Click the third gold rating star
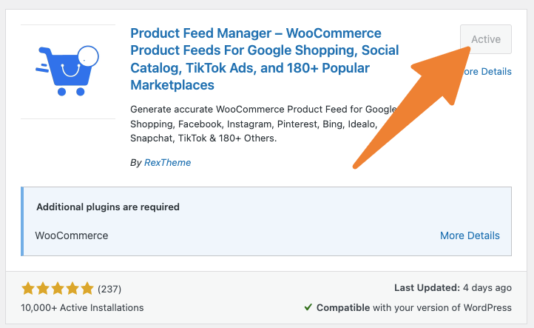Screen dimensions: 534x328 coord(58,288)
